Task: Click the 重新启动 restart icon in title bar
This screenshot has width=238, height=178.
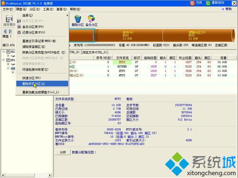Action: [x=208, y=3]
